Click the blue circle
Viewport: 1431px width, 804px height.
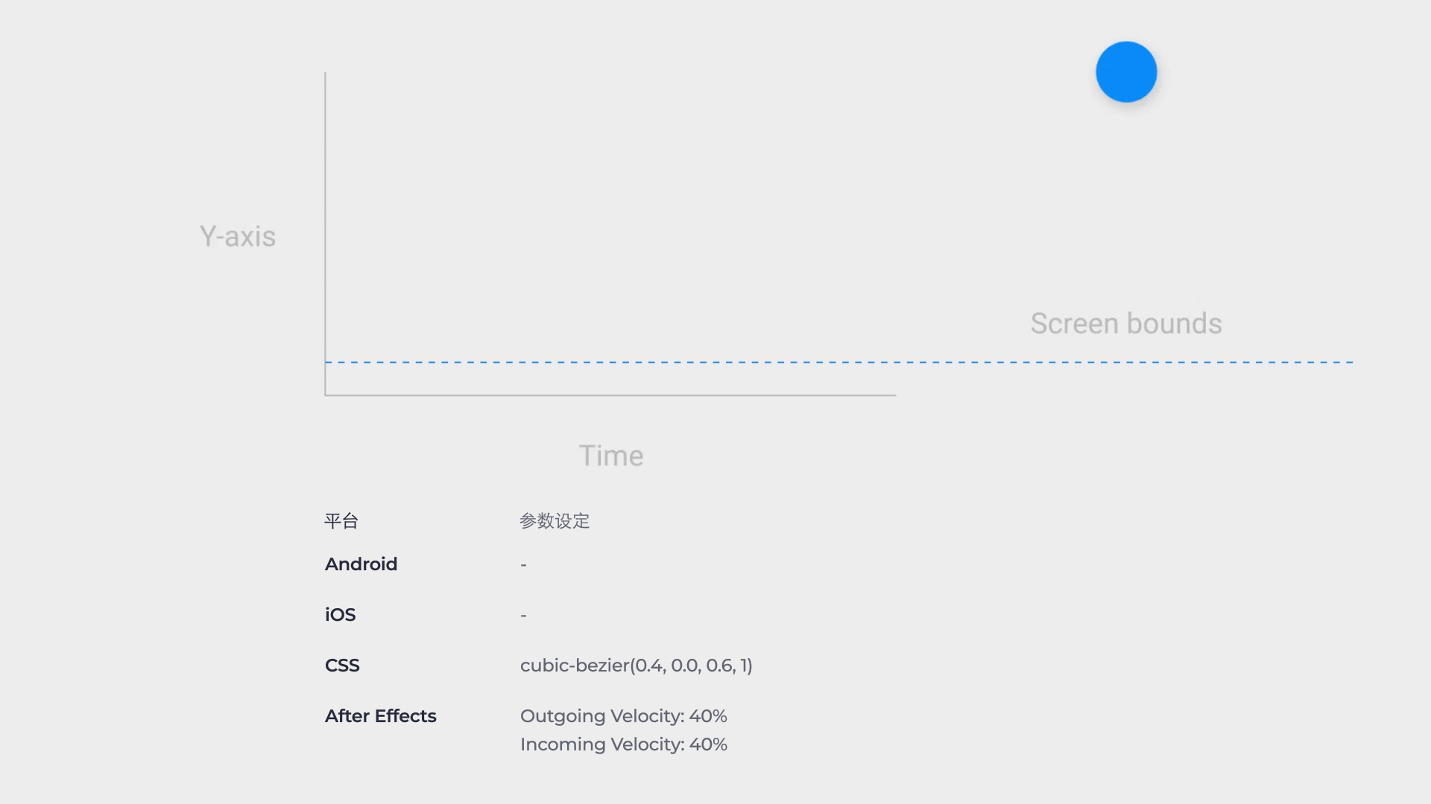pyautogui.click(x=1126, y=72)
